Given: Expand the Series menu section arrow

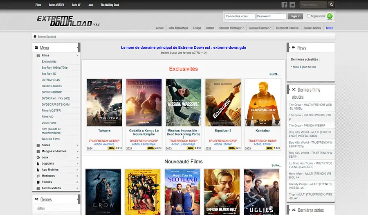Looking at the screenshot, I should pyautogui.click(x=77, y=145).
